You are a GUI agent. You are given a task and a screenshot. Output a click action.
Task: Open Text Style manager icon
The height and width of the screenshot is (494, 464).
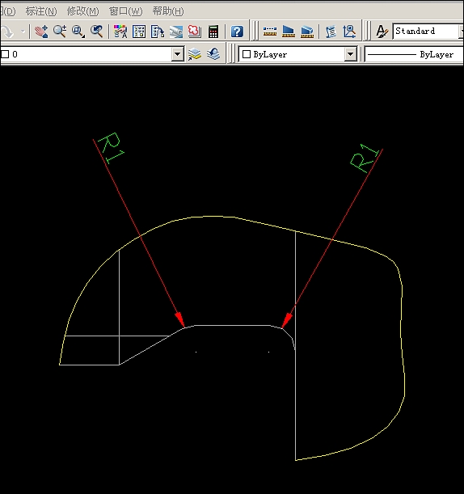click(382, 32)
